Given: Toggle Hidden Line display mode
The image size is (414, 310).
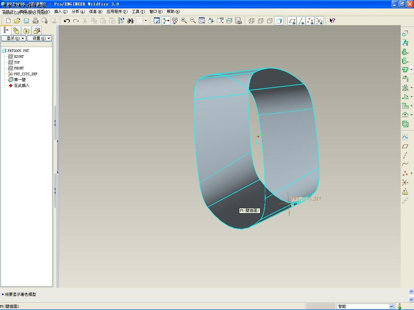Looking at the screenshot, I should (x=261, y=21).
